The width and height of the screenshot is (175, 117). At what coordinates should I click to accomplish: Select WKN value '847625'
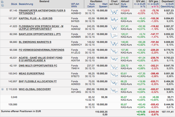point(75,21)
